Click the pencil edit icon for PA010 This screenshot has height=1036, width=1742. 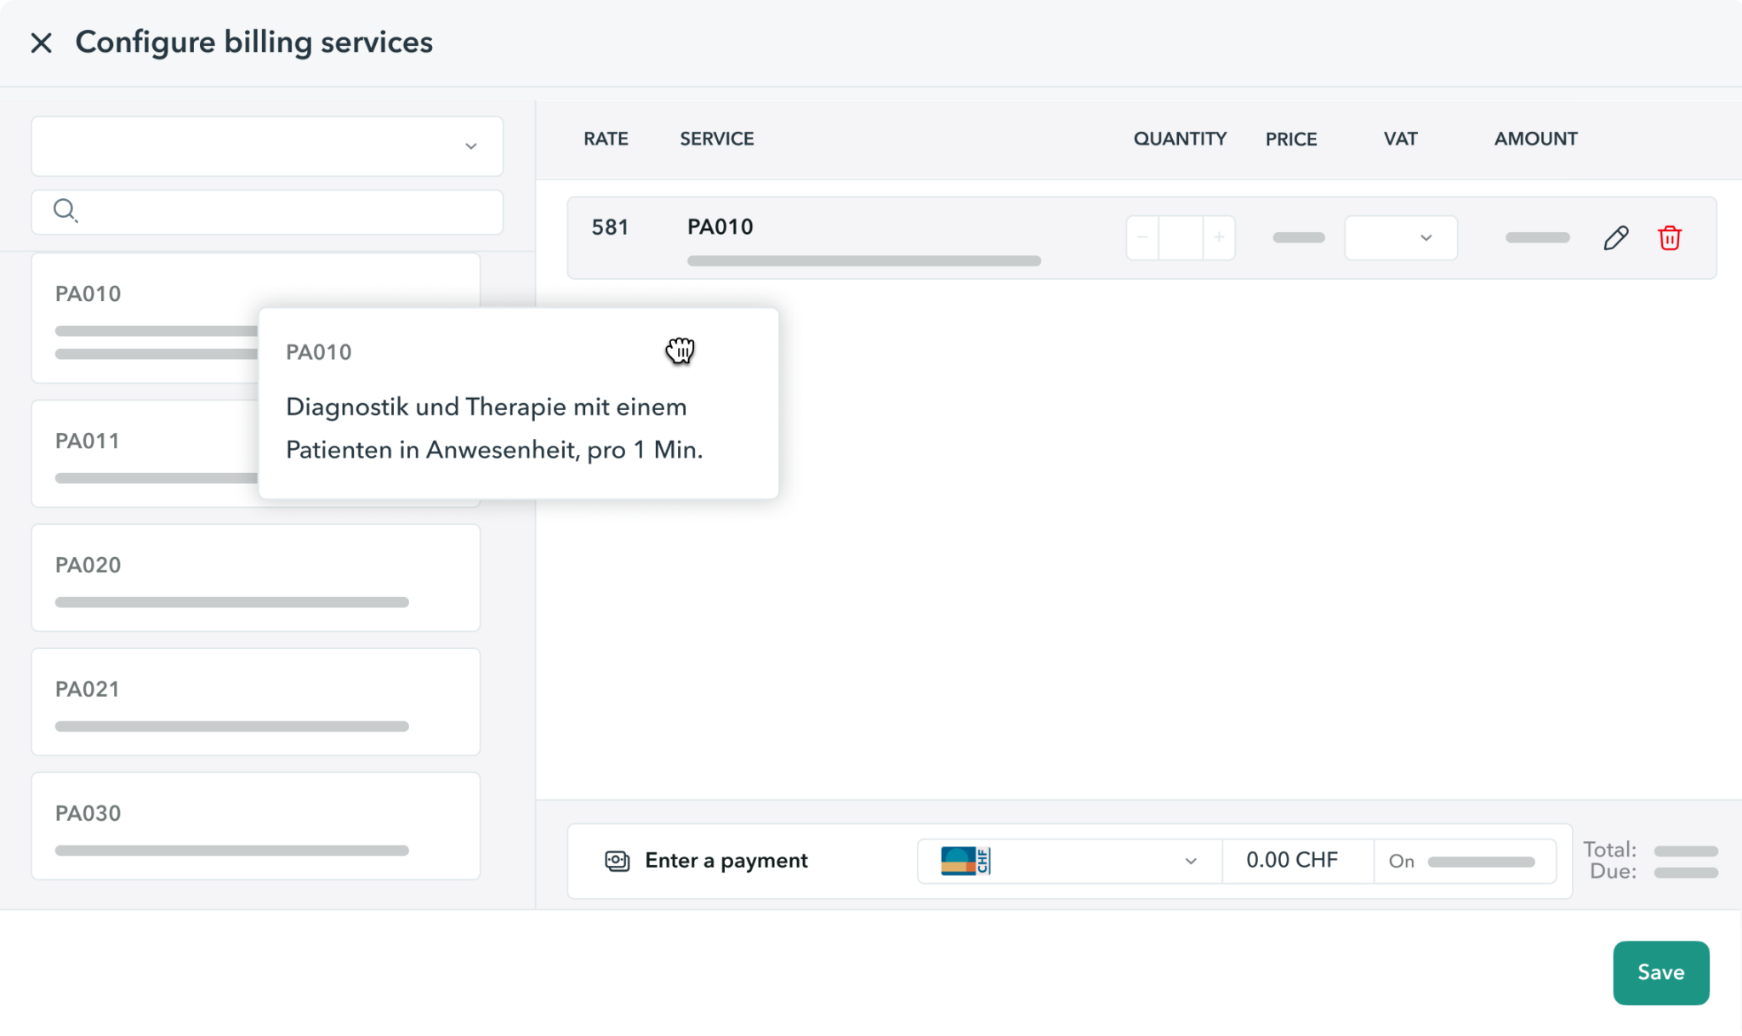[1616, 238]
